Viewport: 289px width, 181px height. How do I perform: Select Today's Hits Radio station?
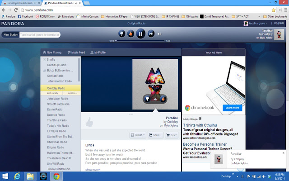coord(58,126)
